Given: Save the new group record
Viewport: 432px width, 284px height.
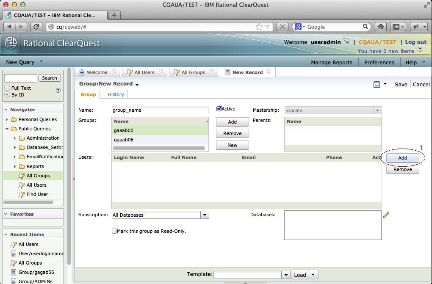Looking at the screenshot, I should coord(401,85).
